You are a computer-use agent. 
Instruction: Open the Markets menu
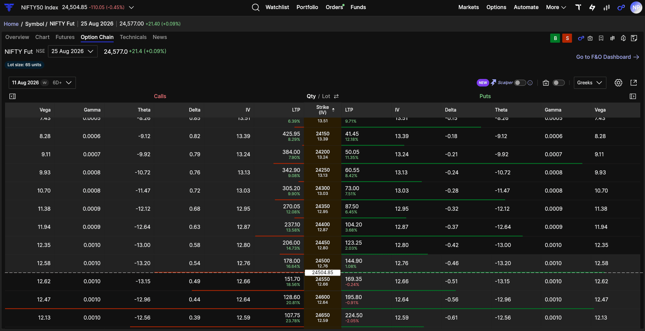(469, 7)
